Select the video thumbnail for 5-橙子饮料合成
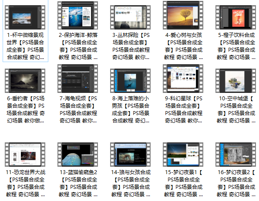The height and width of the screenshot is (201, 259). point(235,17)
